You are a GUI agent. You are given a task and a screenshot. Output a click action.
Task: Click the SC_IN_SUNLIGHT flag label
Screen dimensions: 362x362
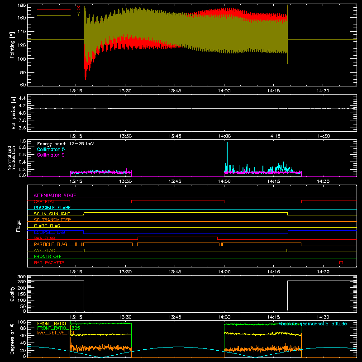pyautogui.click(x=52, y=214)
